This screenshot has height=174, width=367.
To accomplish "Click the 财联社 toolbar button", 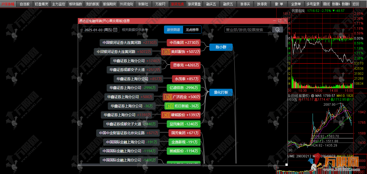I will (x=143, y=4).
